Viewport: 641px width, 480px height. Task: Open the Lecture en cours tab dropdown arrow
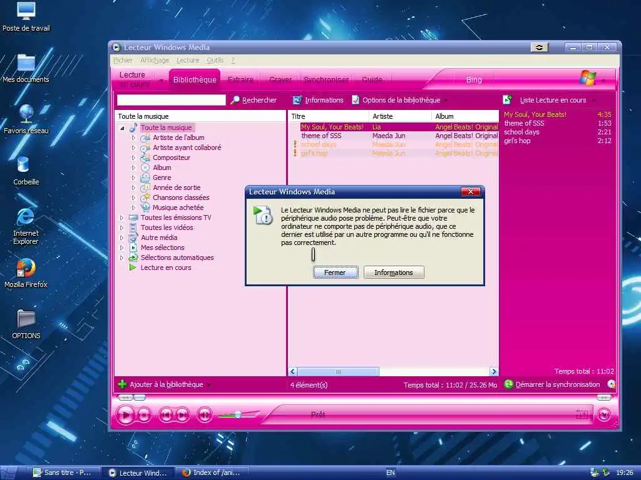click(161, 81)
